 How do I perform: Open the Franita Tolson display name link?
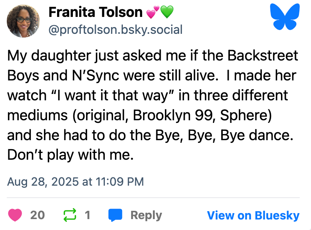[95, 13]
